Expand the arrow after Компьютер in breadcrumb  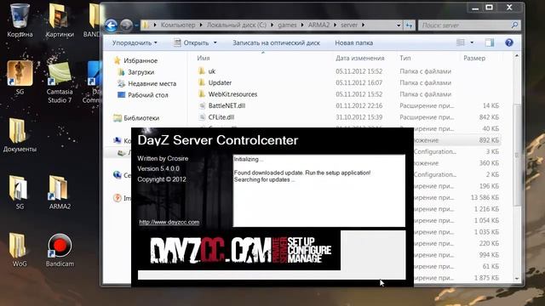click(x=202, y=25)
